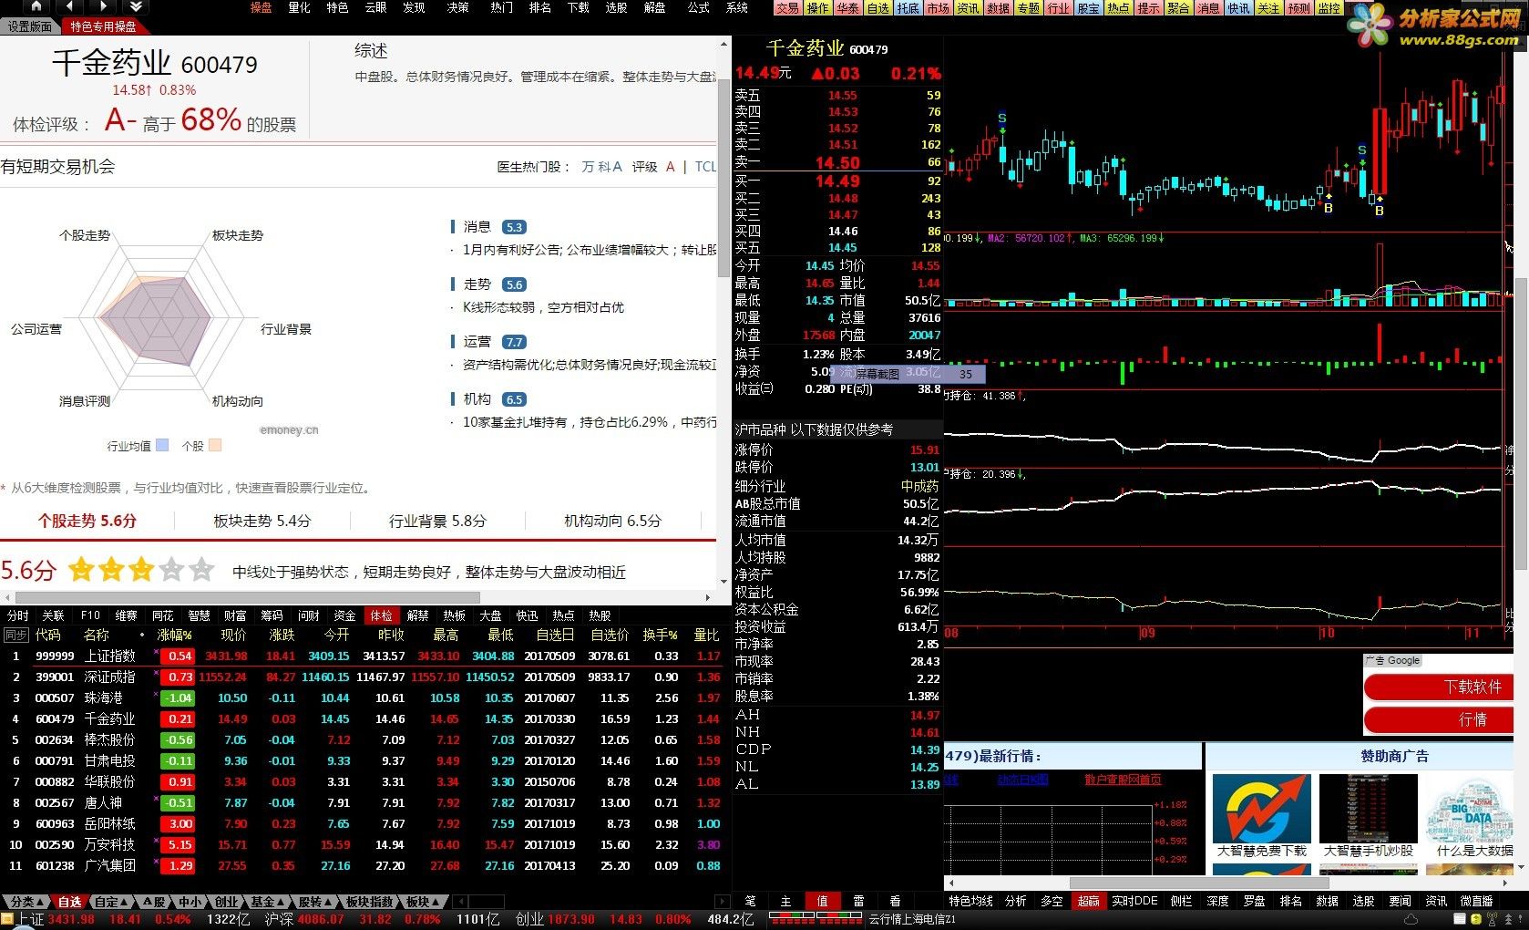Select the 个股走势 5.6分 score tab
Viewport: 1529px width, 930px height.
[87, 521]
